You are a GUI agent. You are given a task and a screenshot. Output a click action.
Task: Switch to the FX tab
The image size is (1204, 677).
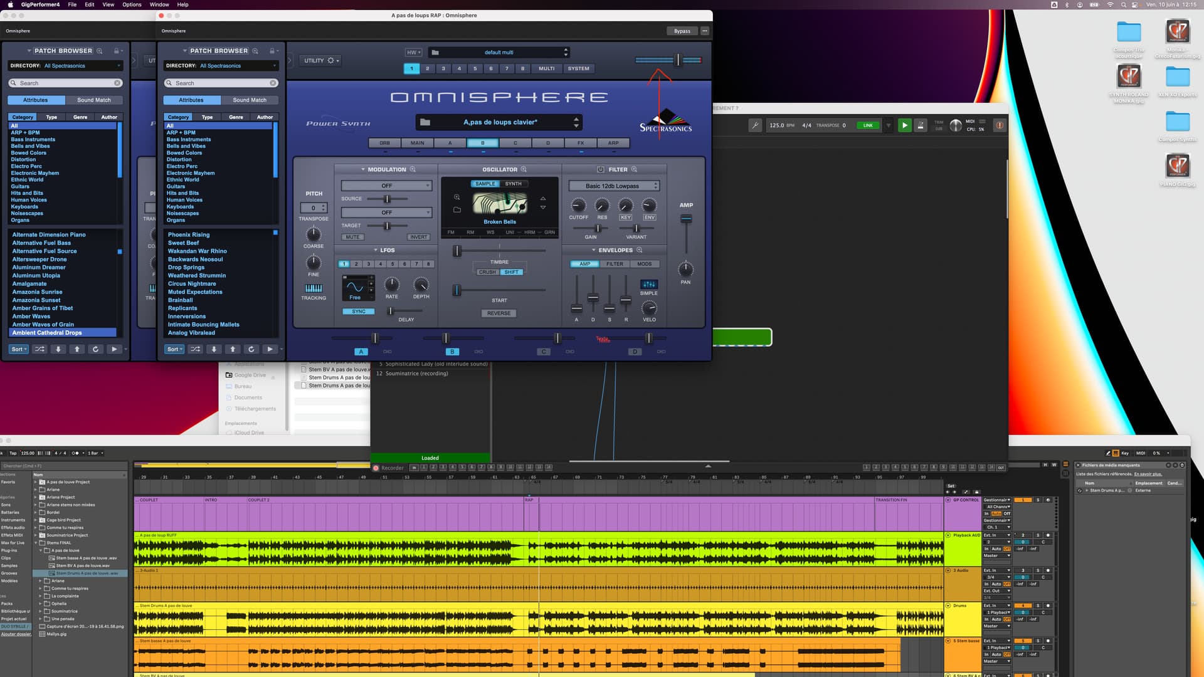pyautogui.click(x=581, y=143)
